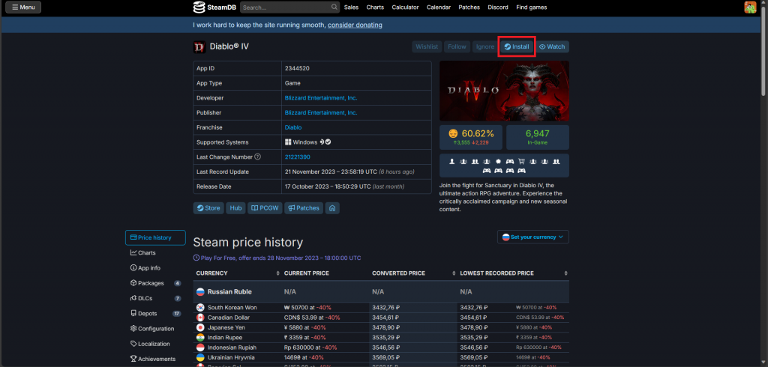Click the clock icon beside Play For Free
This screenshot has height=367, width=768.
click(196, 258)
